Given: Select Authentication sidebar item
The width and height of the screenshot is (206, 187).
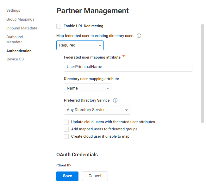Looking at the screenshot, I should pyautogui.click(x=19, y=51).
